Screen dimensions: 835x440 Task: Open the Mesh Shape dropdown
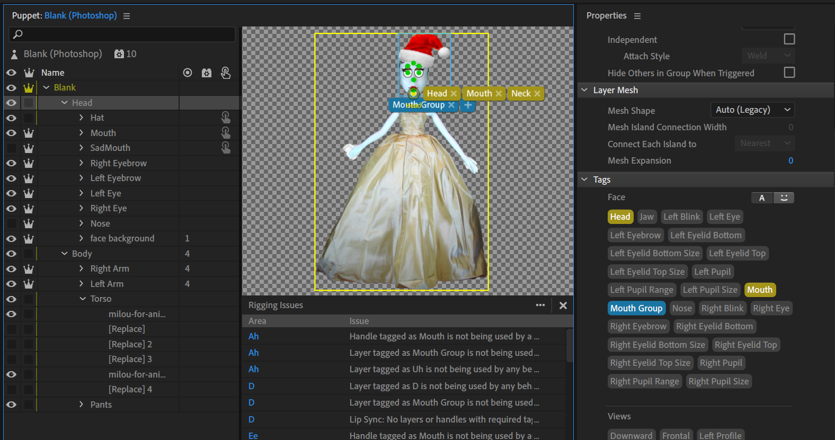tap(752, 110)
